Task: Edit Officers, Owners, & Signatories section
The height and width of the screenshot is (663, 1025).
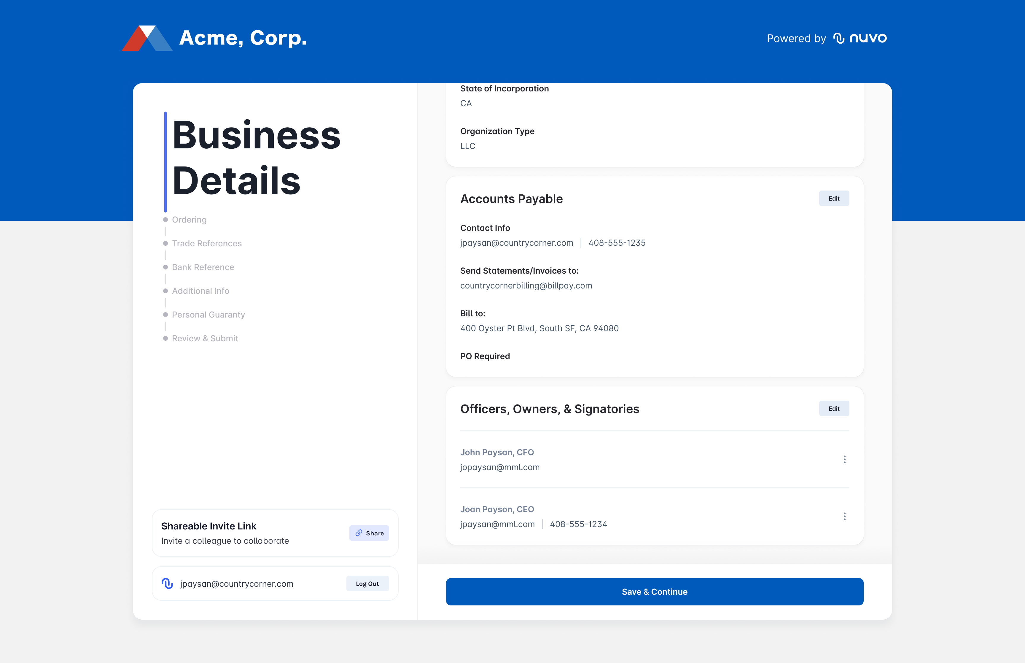Action: (834, 409)
